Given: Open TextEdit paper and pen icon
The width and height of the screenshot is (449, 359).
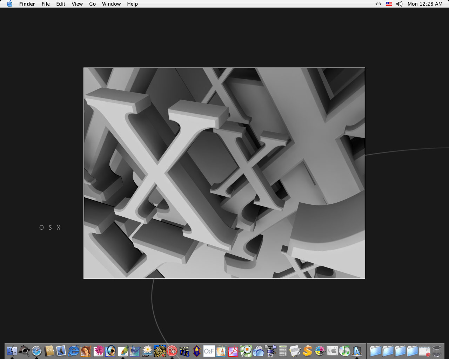Looking at the screenshot, I should [x=295, y=351].
